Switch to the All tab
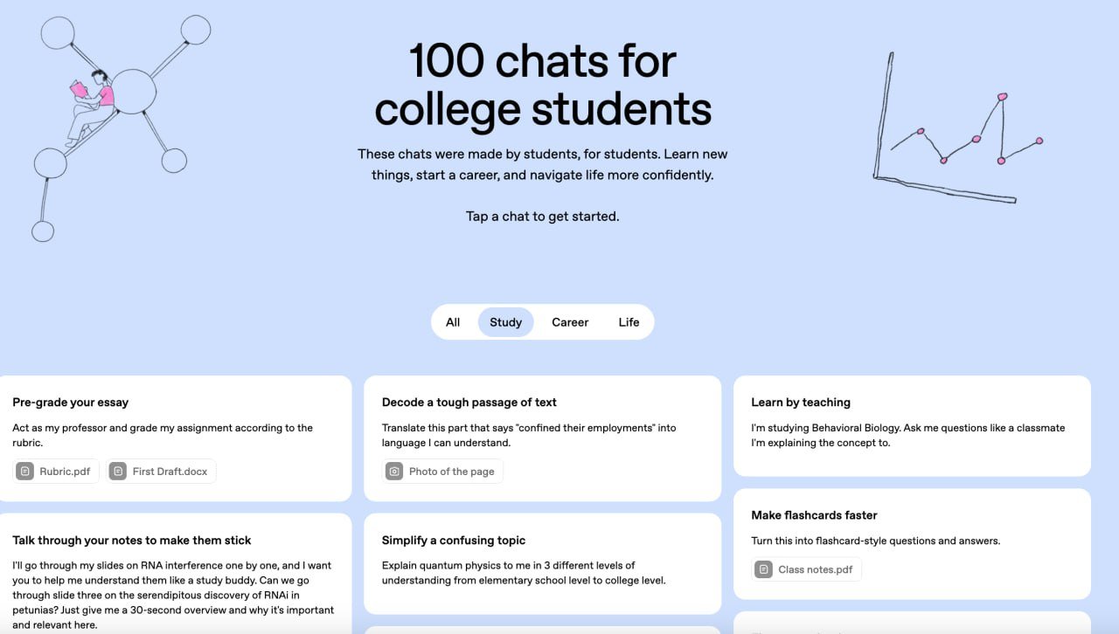 click(x=453, y=321)
